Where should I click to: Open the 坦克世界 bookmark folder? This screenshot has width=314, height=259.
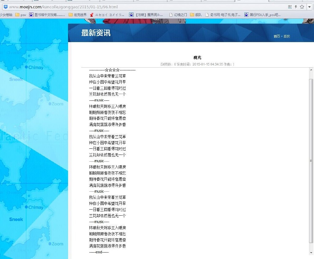click(x=78, y=15)
